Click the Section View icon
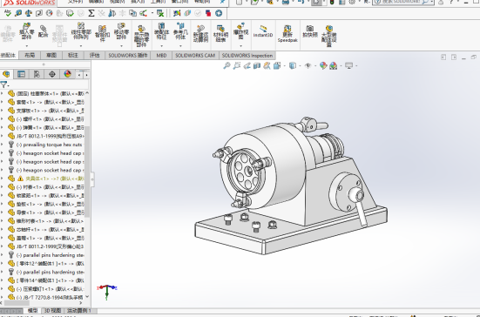This screenshot has height=317, width=480. point(257,65)
